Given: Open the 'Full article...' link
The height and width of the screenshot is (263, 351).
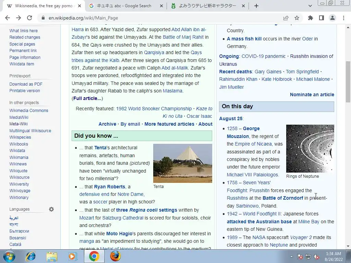Looking at the screenshot, I should pyautogui.click(x=87, y=98).
